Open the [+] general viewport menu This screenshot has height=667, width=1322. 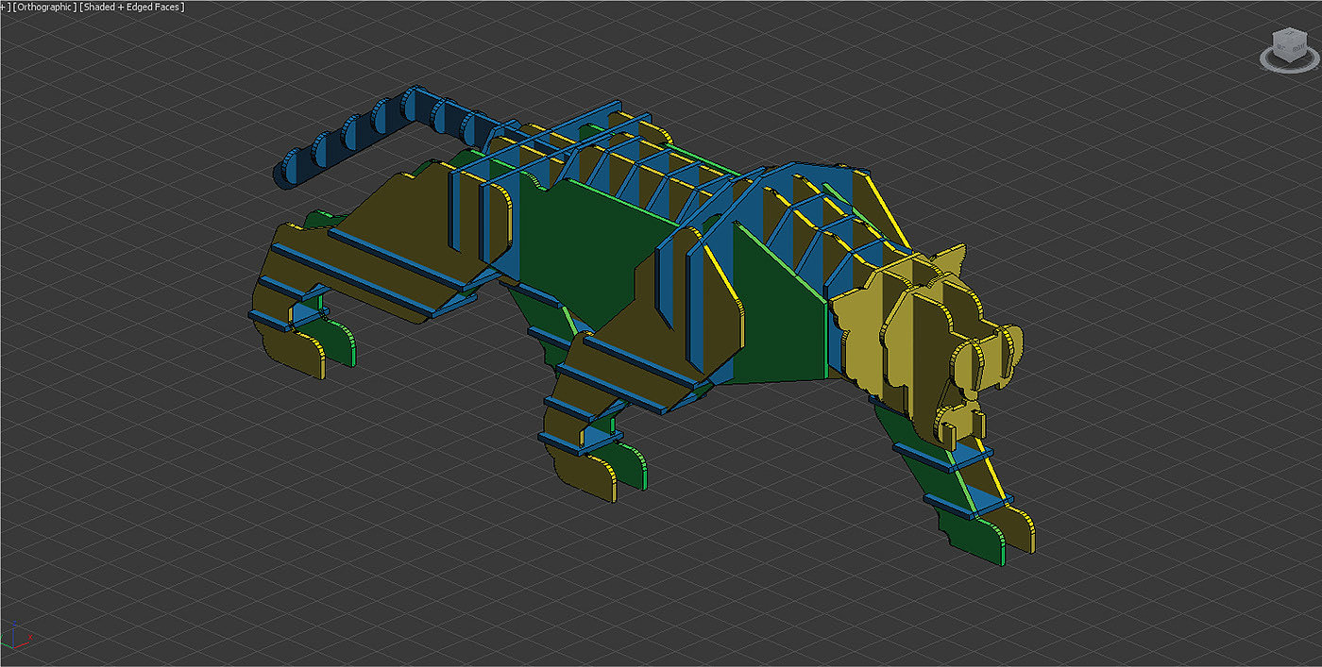point(5,8)
